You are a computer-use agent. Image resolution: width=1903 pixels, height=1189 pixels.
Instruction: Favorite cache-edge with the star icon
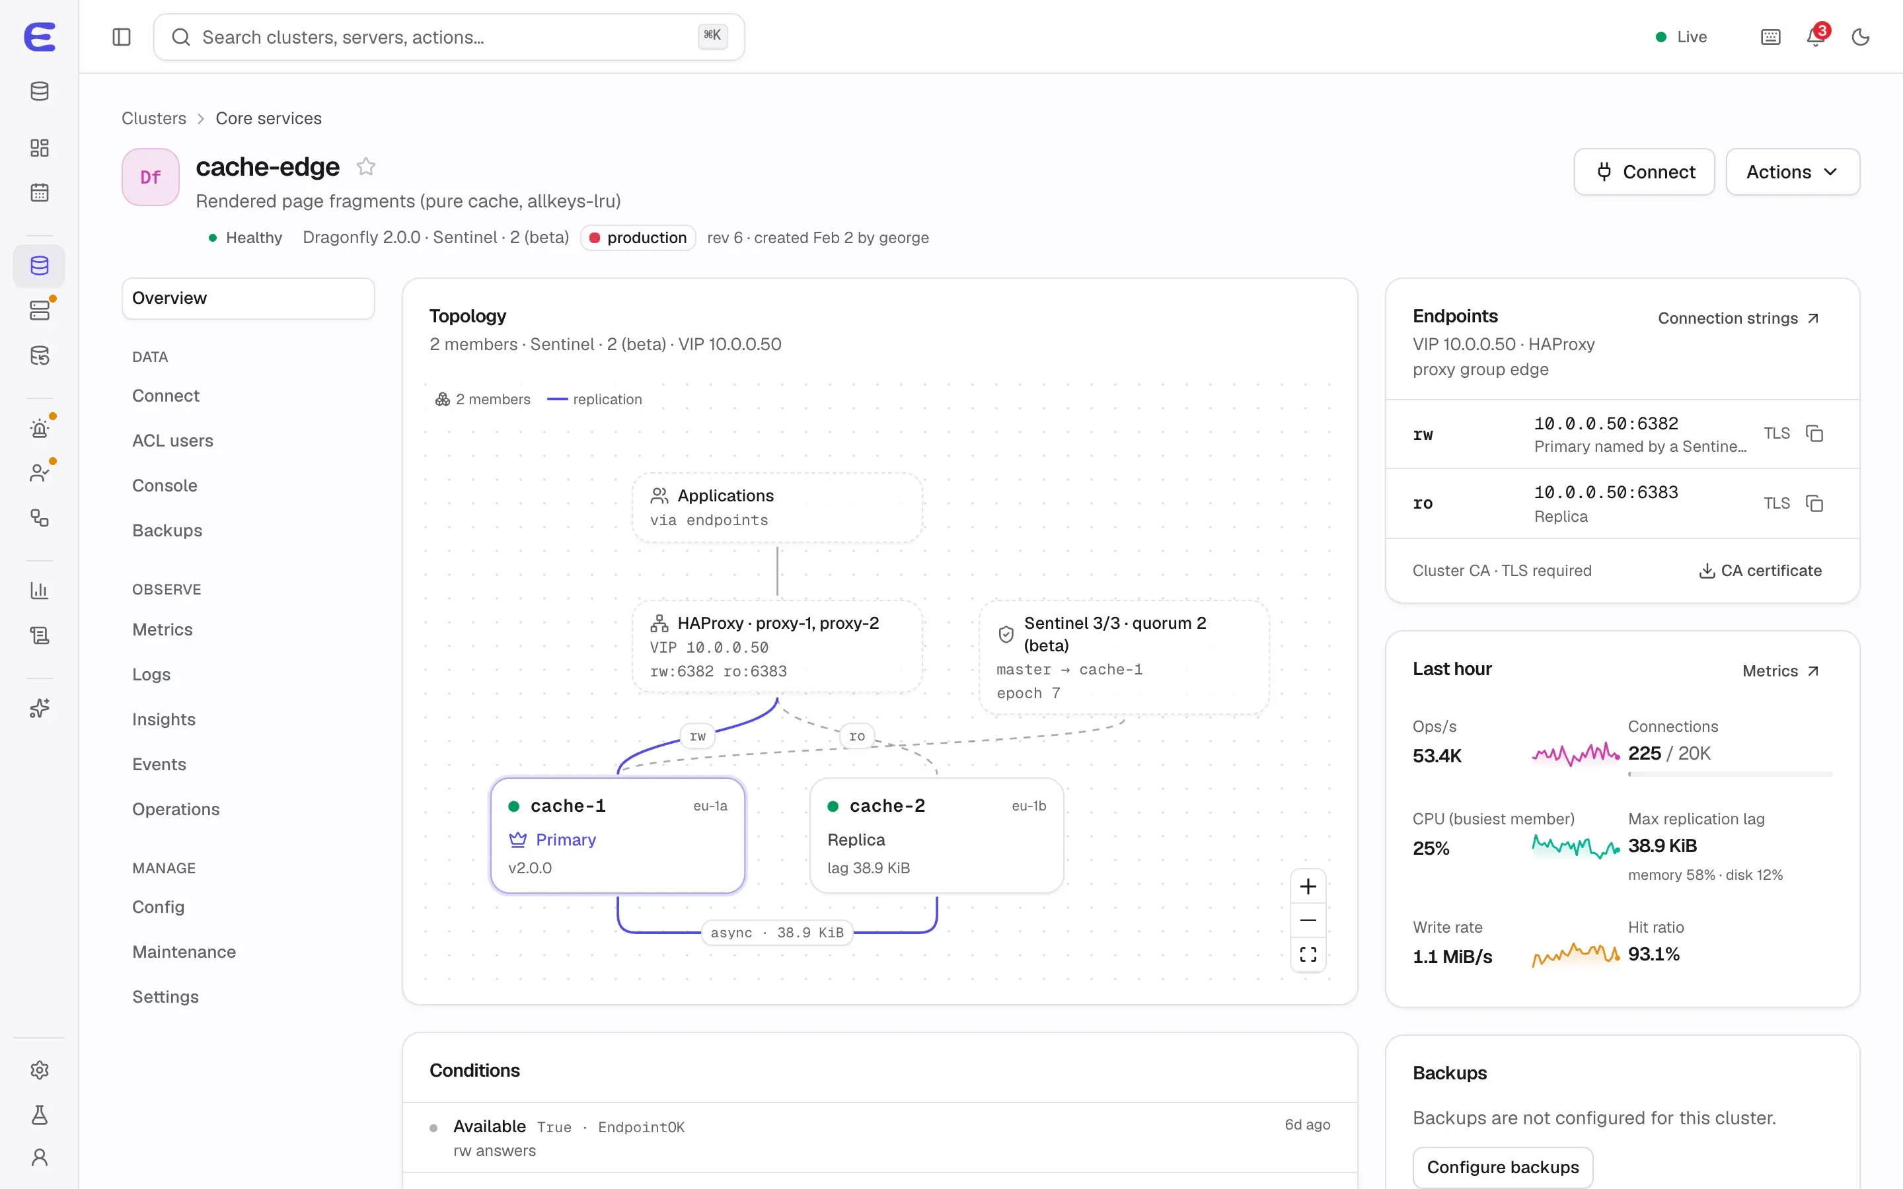[365, 166]
